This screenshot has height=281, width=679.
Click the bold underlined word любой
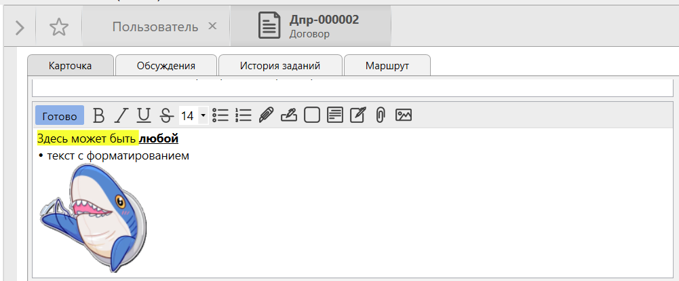pyautogui.click(x=159, y=138)
